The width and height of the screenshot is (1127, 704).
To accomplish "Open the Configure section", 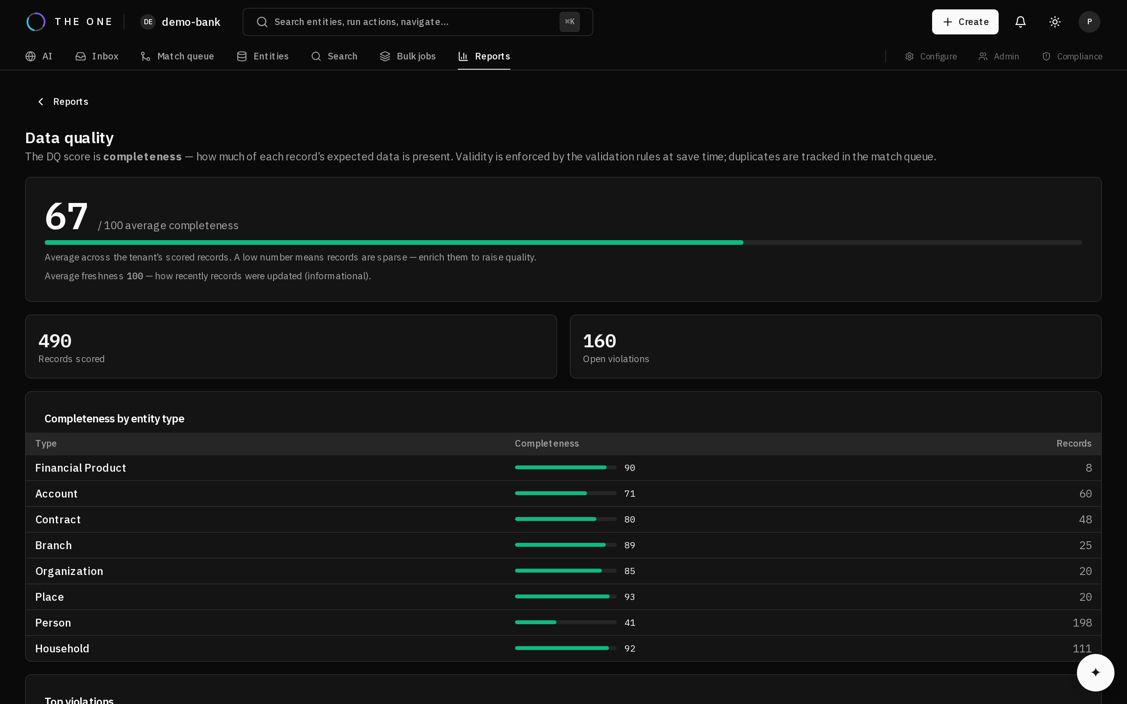I will point(931,56).
